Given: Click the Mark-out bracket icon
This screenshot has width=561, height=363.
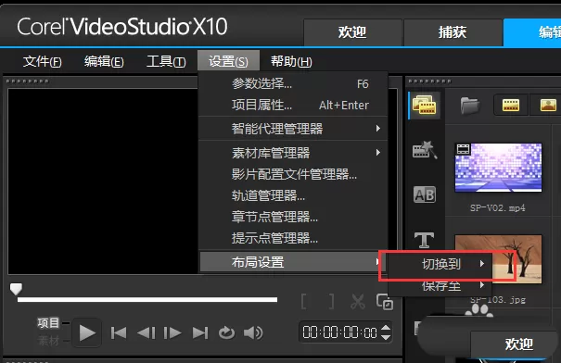Looking at the screenshot, I should point(331,302).
